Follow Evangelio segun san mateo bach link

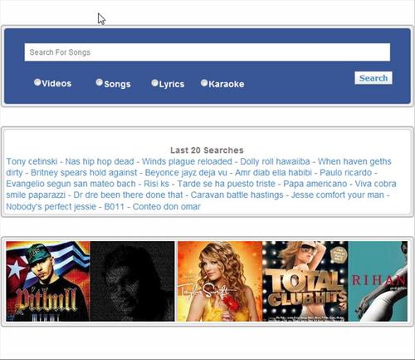[71, 184]
